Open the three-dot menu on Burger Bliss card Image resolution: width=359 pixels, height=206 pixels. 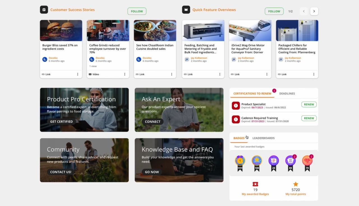tap(78, 74)
